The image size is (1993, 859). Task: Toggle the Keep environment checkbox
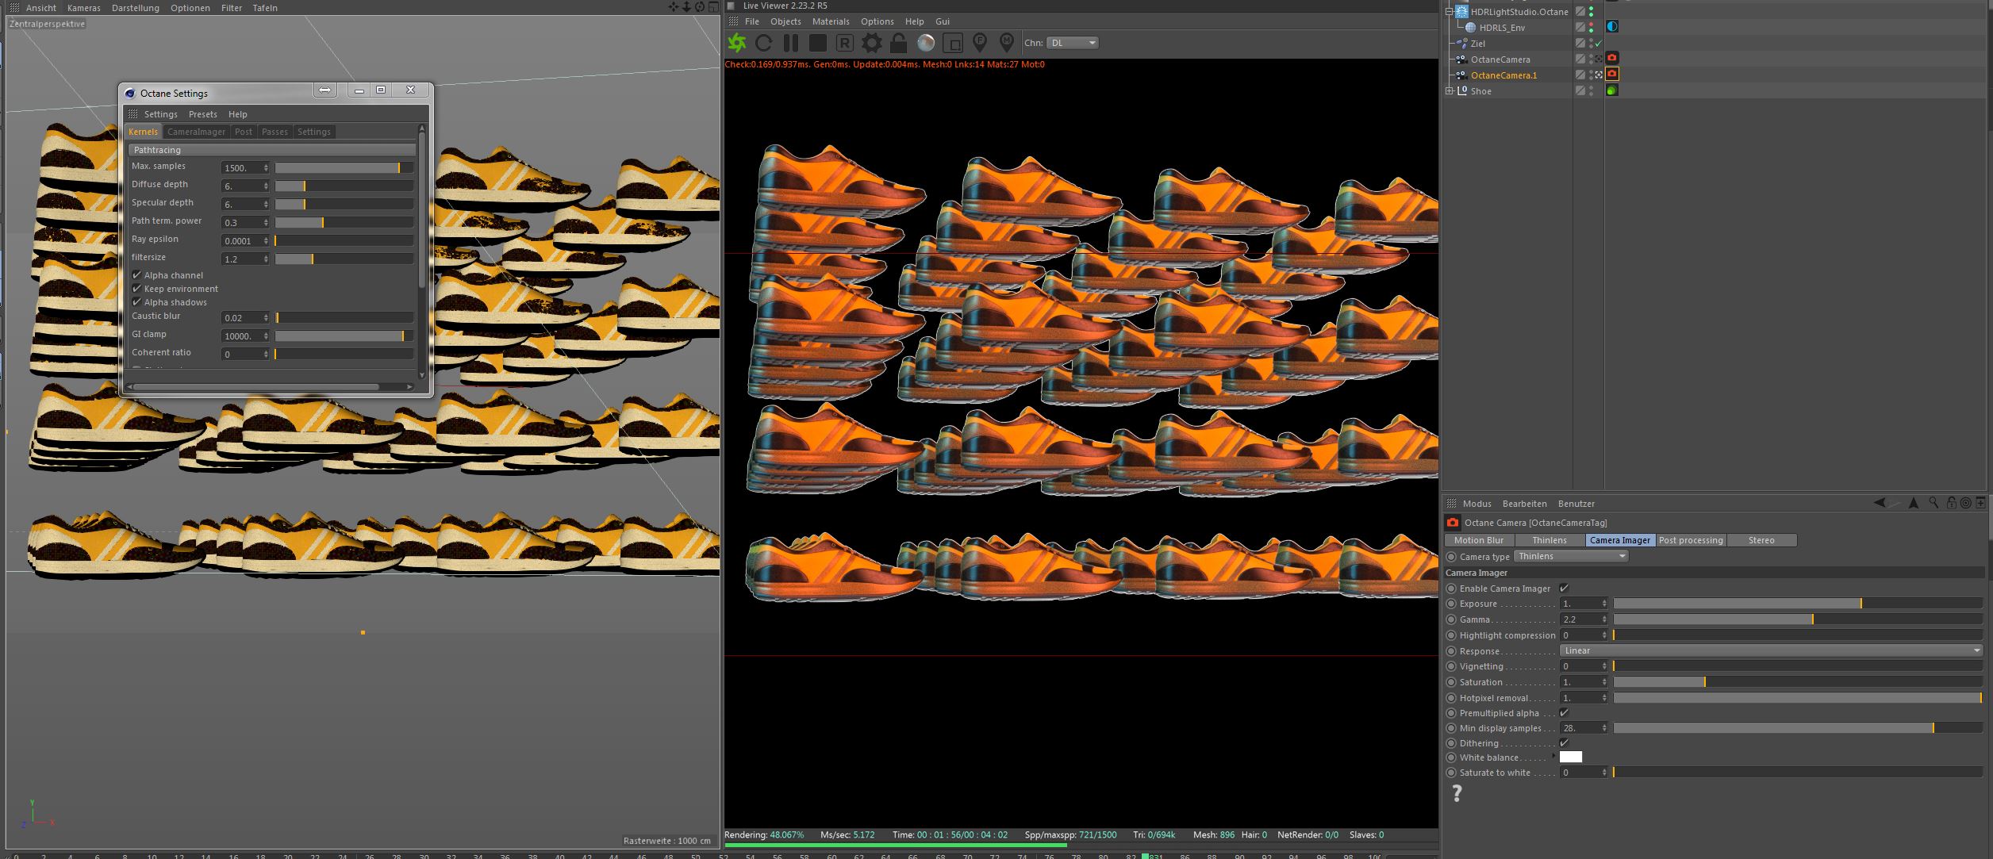pyautogui.click(x=136, y=289)
